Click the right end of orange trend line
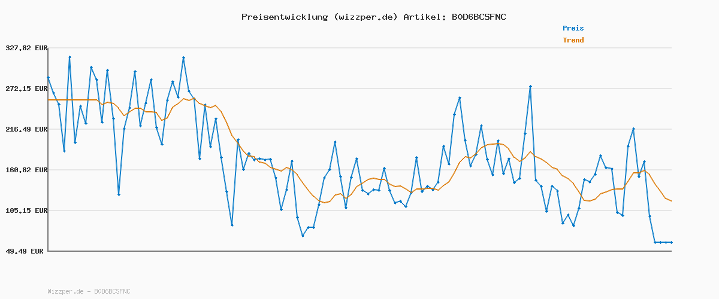719x299 pixels. point(671,201)
